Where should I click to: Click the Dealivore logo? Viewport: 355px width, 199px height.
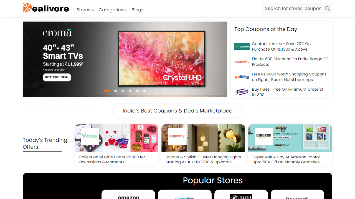point(46,8)
